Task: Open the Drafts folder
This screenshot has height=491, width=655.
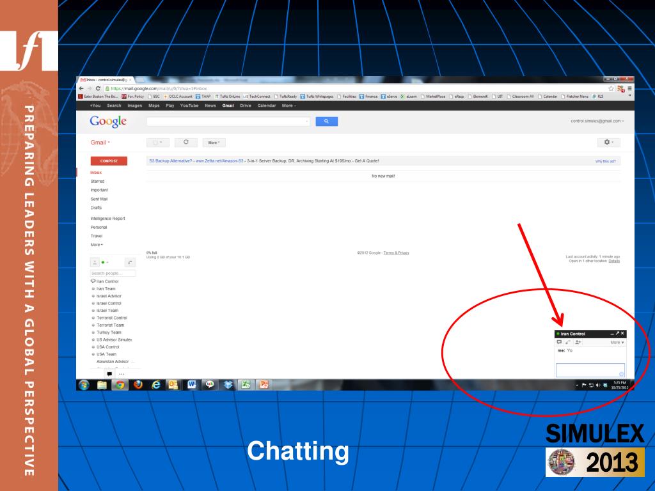Action: (96, 208)
